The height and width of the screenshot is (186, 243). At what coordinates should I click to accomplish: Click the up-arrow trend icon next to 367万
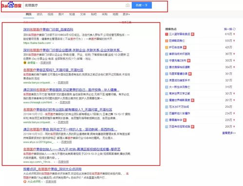234,54
